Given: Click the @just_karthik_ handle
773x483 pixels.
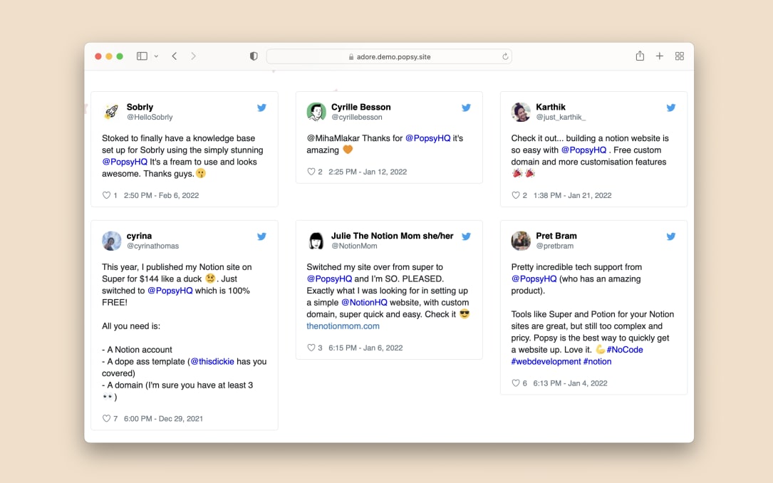Looking at the screenshot, I should click(561, 118).
